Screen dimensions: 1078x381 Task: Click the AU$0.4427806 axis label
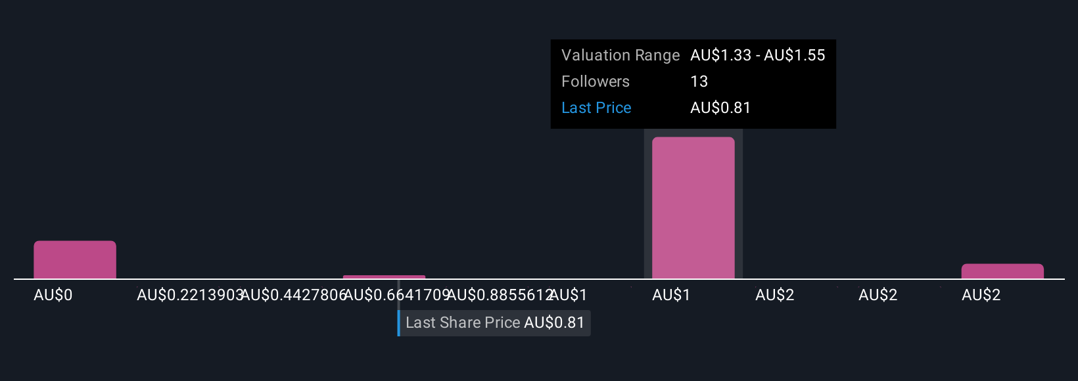coord(293,295)
